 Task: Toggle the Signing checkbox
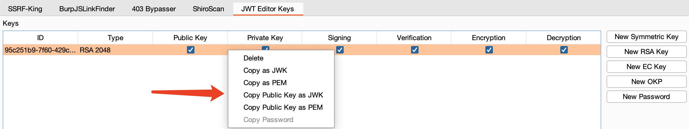[340, 50]
